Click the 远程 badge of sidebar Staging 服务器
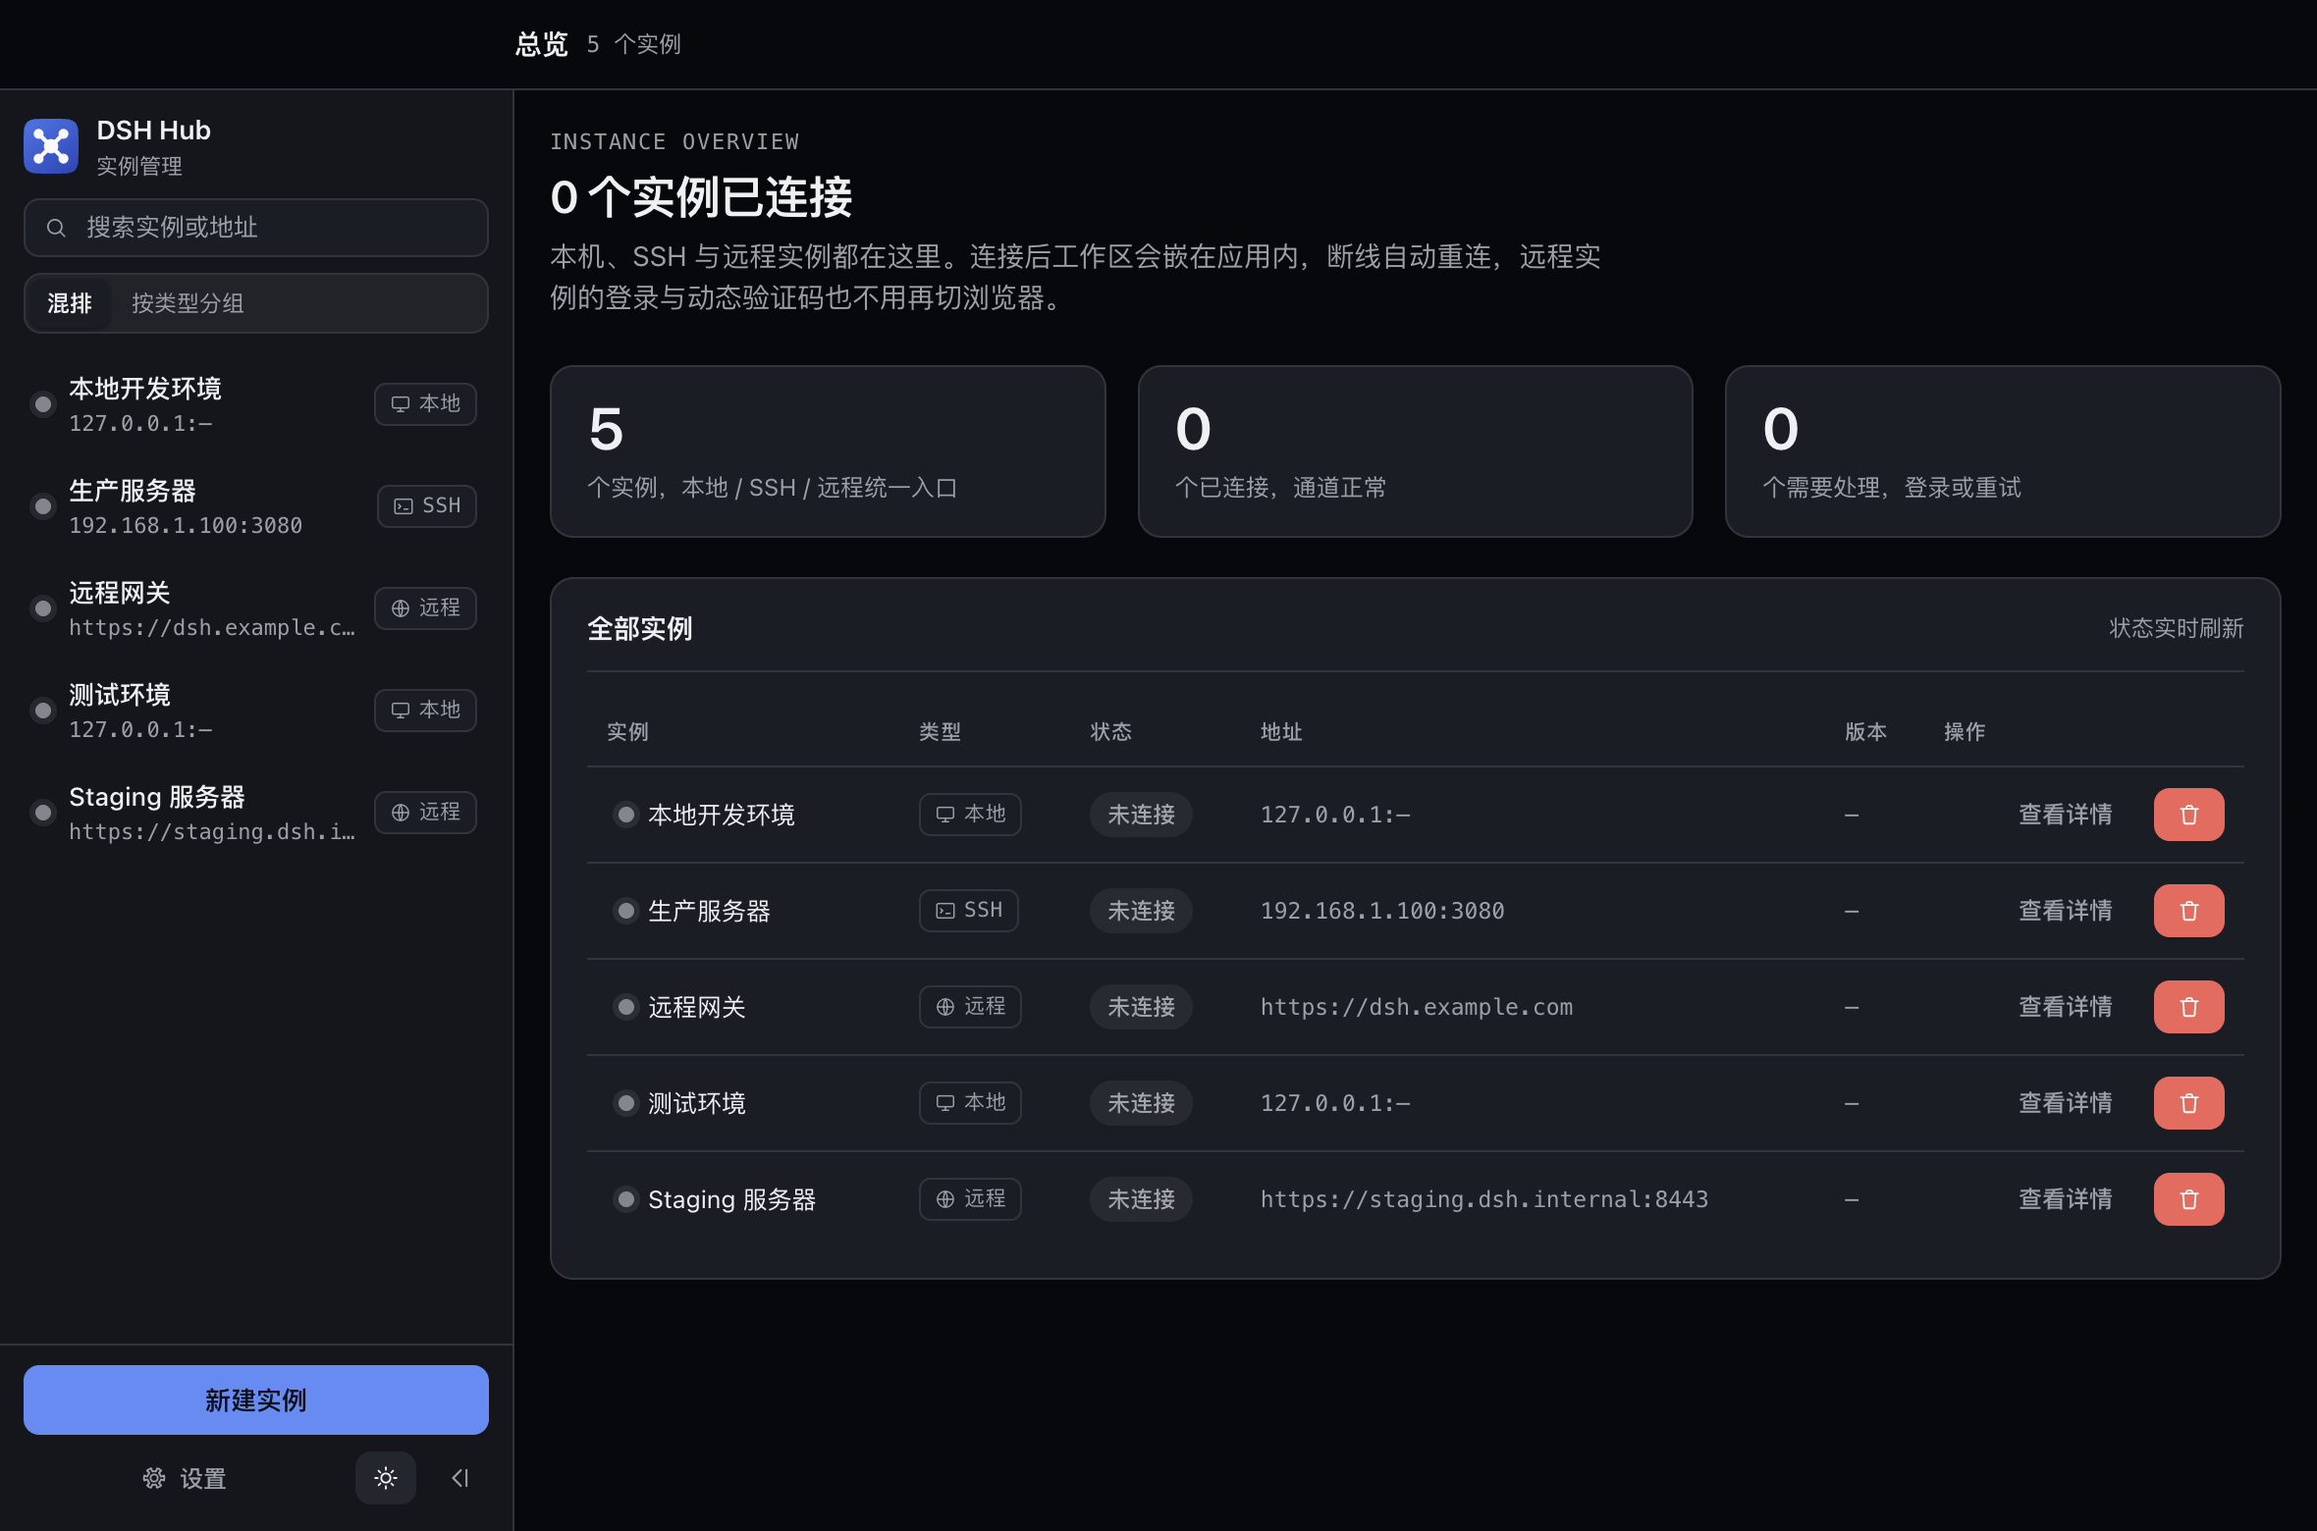 pyautogui.click(x=425, y=813)
